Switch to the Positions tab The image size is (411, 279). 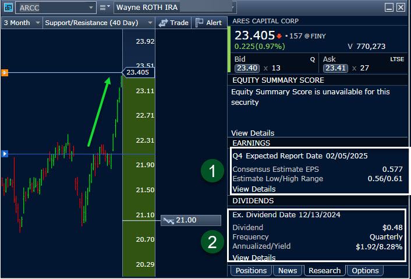pos(250,270)
